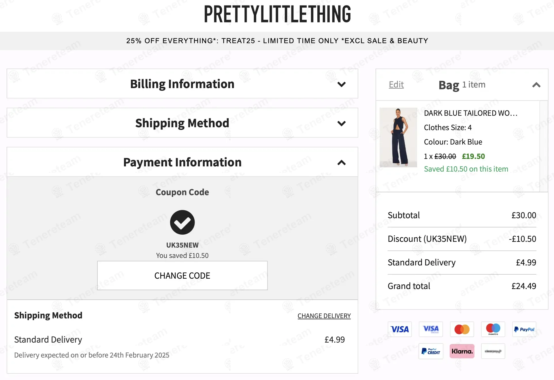Open the CHANGE DELIVERY link

(324, 316)
